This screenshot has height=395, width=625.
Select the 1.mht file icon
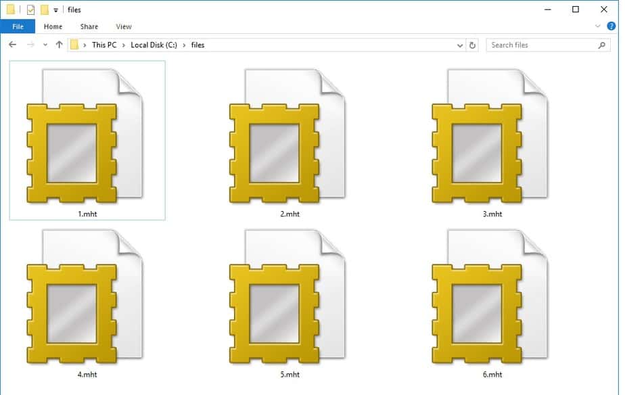coord(85,136)
